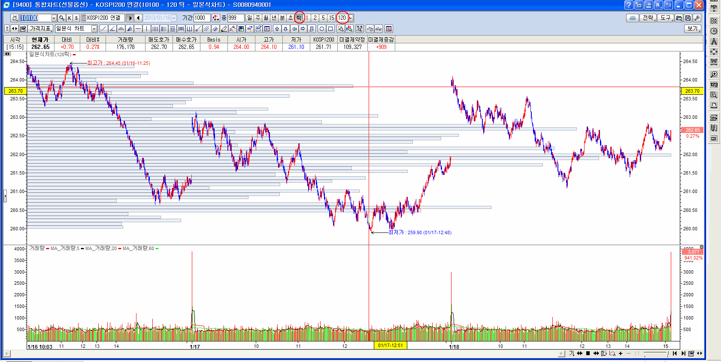This screenshot has width=721, height=362.
Task: Open the symbol code 10100 dropdown arrow
Action: (54, 18)
